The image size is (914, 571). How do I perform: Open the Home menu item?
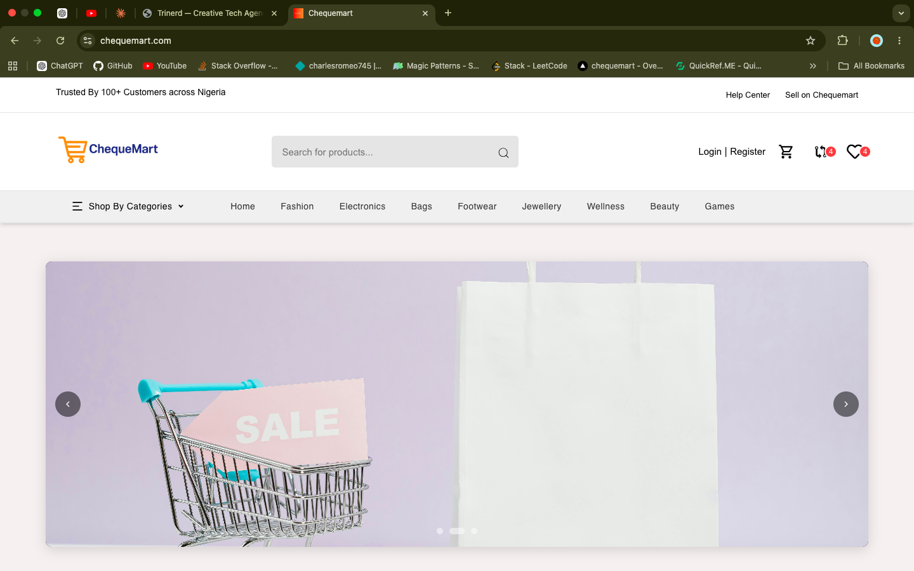[x=242, y=206]
